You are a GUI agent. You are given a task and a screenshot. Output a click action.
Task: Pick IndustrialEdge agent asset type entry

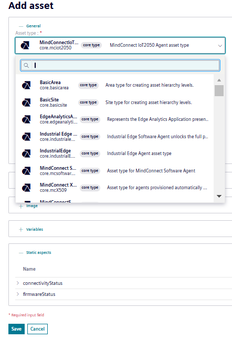115,153
